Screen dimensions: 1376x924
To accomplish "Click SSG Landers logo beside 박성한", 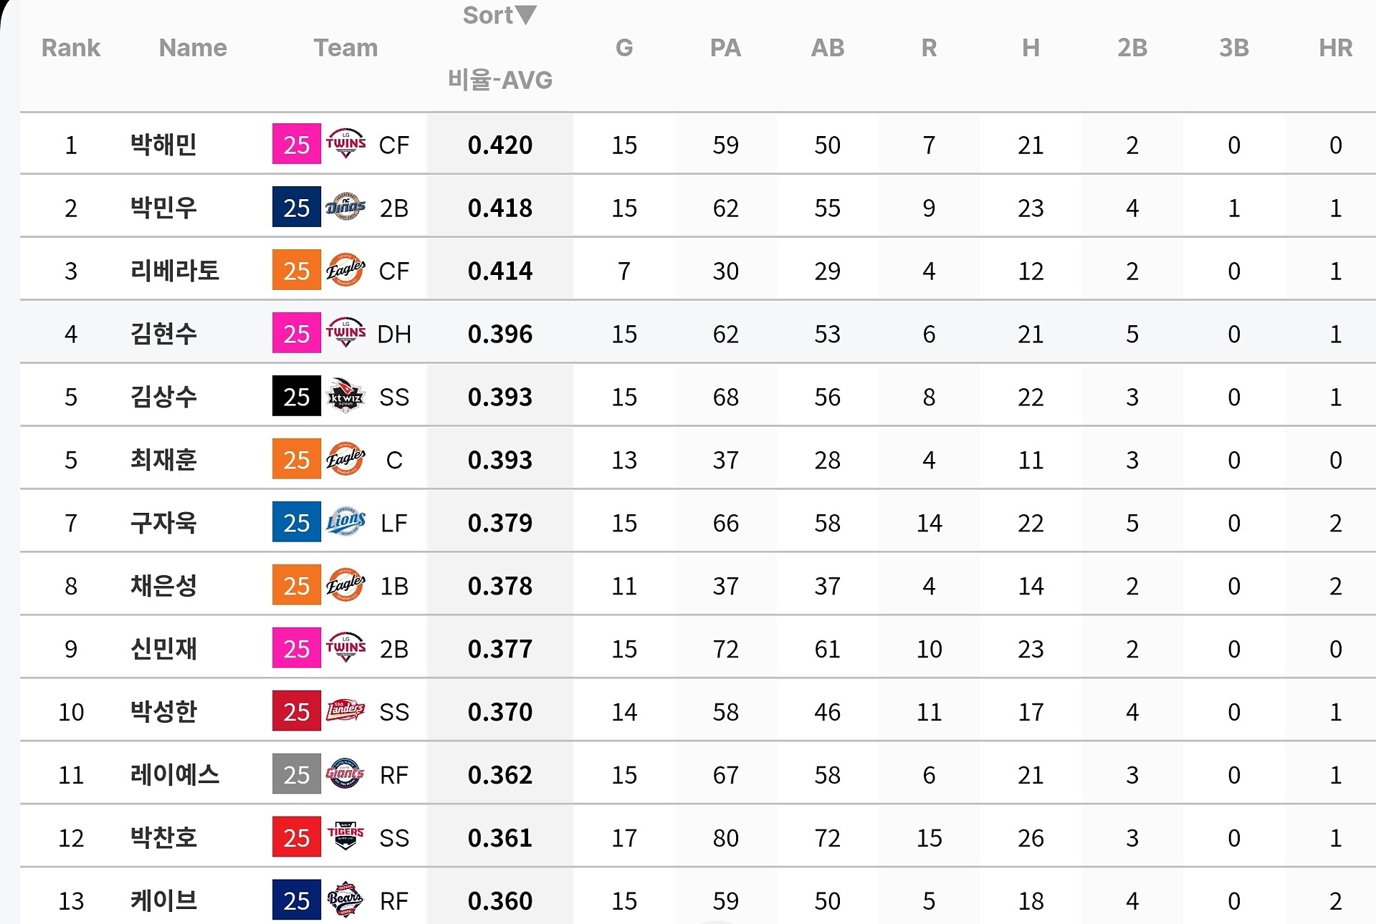I will point(345,711).
